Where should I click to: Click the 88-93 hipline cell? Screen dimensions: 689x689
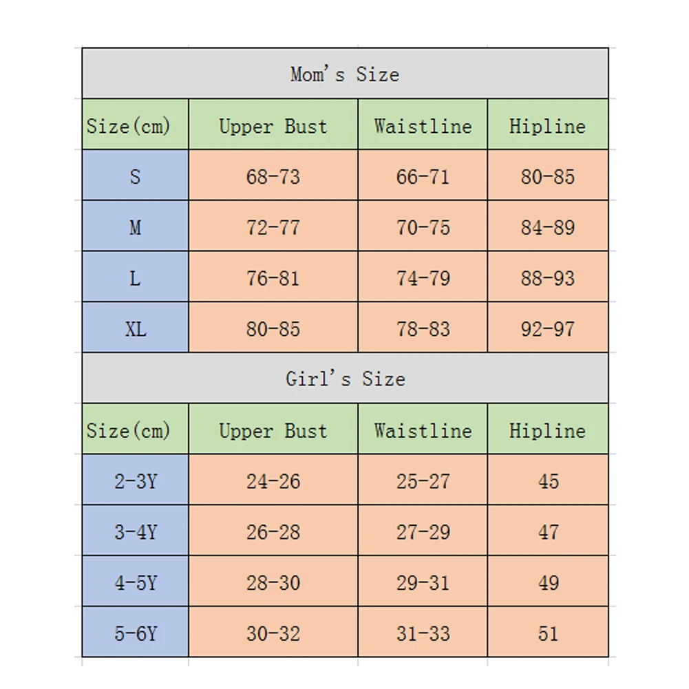pyautogui.click(x=548, y=277)
